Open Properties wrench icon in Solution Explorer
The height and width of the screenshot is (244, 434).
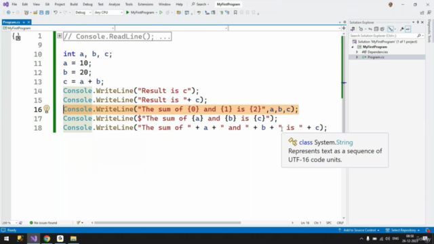(401, 29)
